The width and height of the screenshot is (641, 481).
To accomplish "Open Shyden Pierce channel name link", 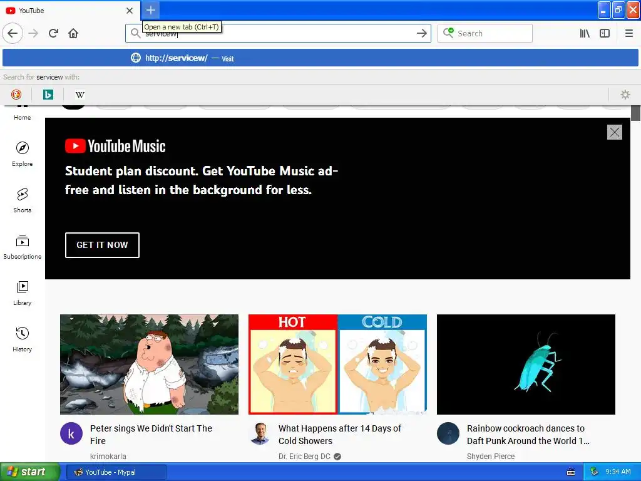I will (x=491, y=456).
